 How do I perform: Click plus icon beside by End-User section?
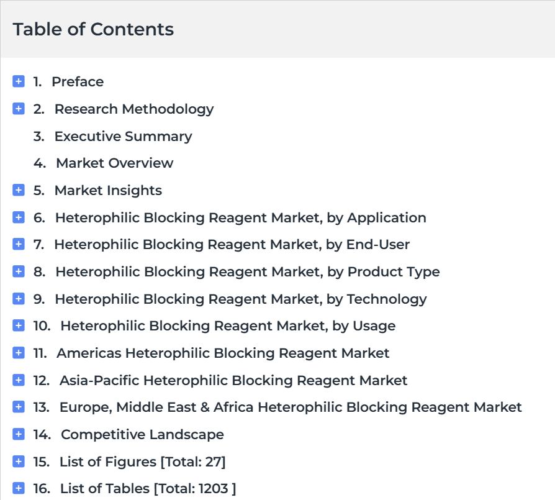click(x=19, y=245)
